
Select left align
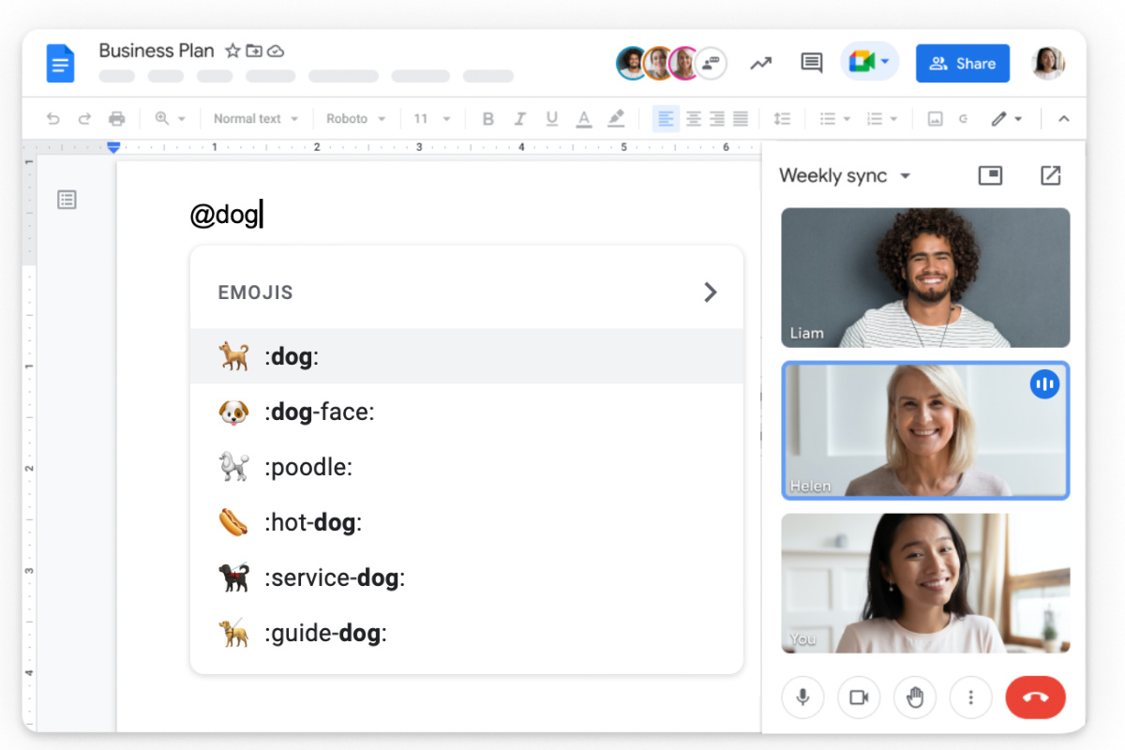pos(666,119)
